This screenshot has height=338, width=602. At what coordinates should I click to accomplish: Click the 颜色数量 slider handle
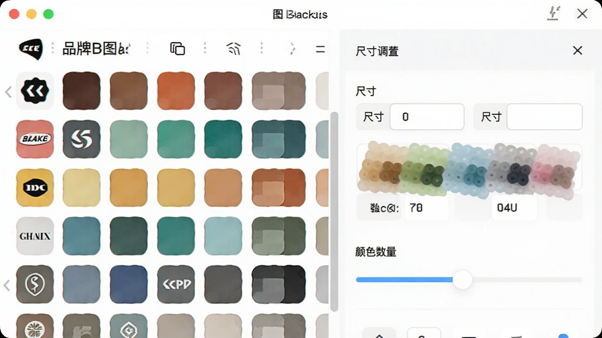click(462, 280)
